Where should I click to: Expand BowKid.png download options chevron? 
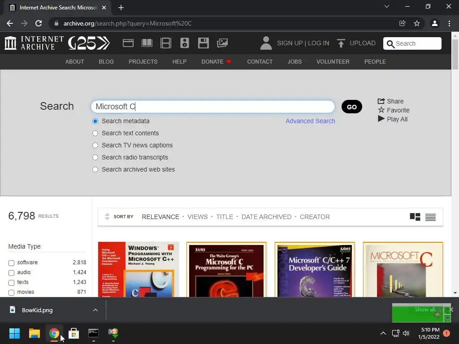click(x=95, y=310)
